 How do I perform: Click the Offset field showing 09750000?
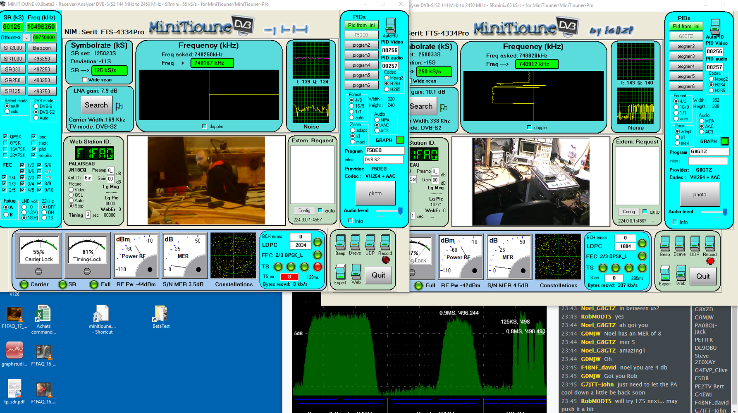[44, 38]
